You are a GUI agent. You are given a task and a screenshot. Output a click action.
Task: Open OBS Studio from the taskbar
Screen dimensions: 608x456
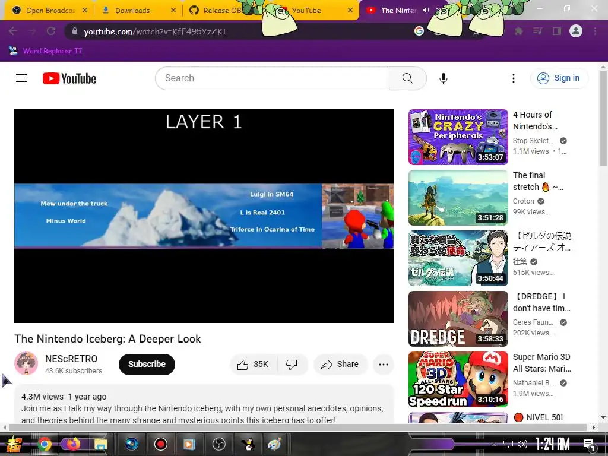pos(219,444)
